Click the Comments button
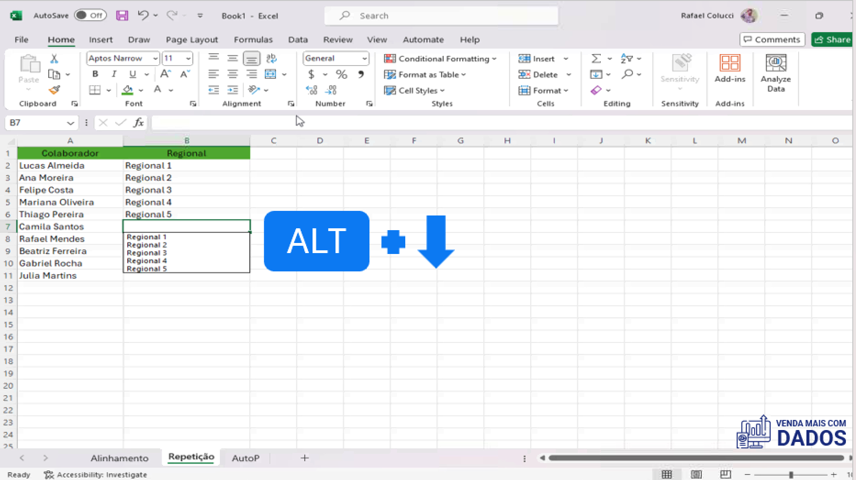The image size is (856, 480). coord(772,39)
